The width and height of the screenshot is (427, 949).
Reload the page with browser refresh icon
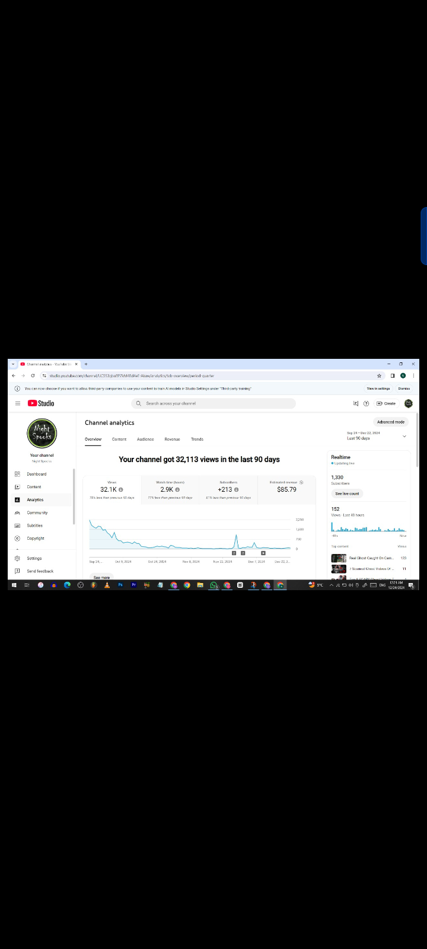[33, 375]
